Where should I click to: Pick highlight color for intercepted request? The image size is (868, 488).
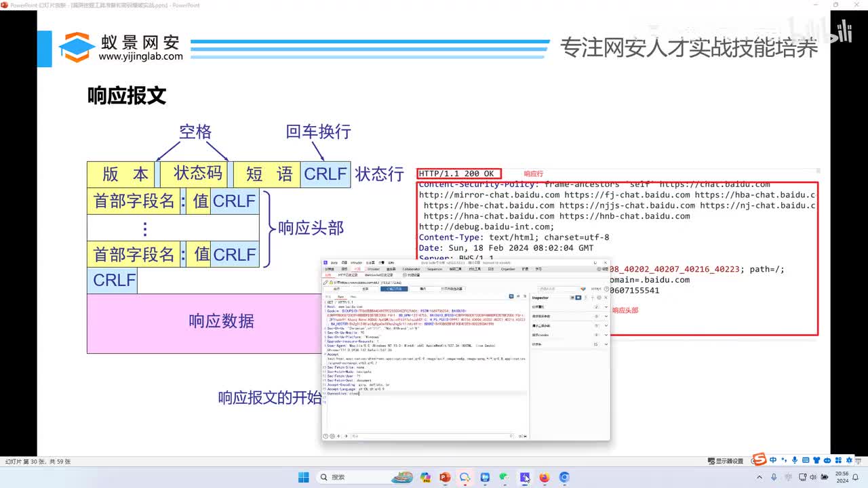(x=583, y=289)
